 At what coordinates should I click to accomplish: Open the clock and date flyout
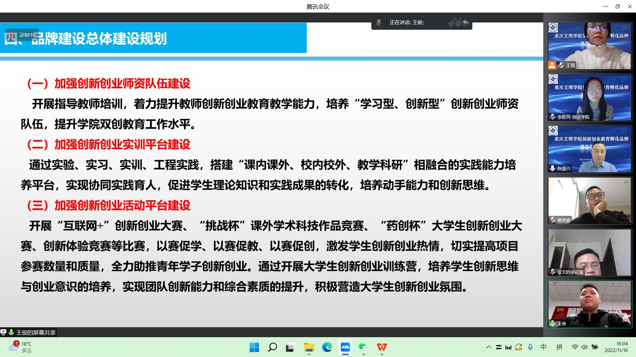(x=616, y=347)
